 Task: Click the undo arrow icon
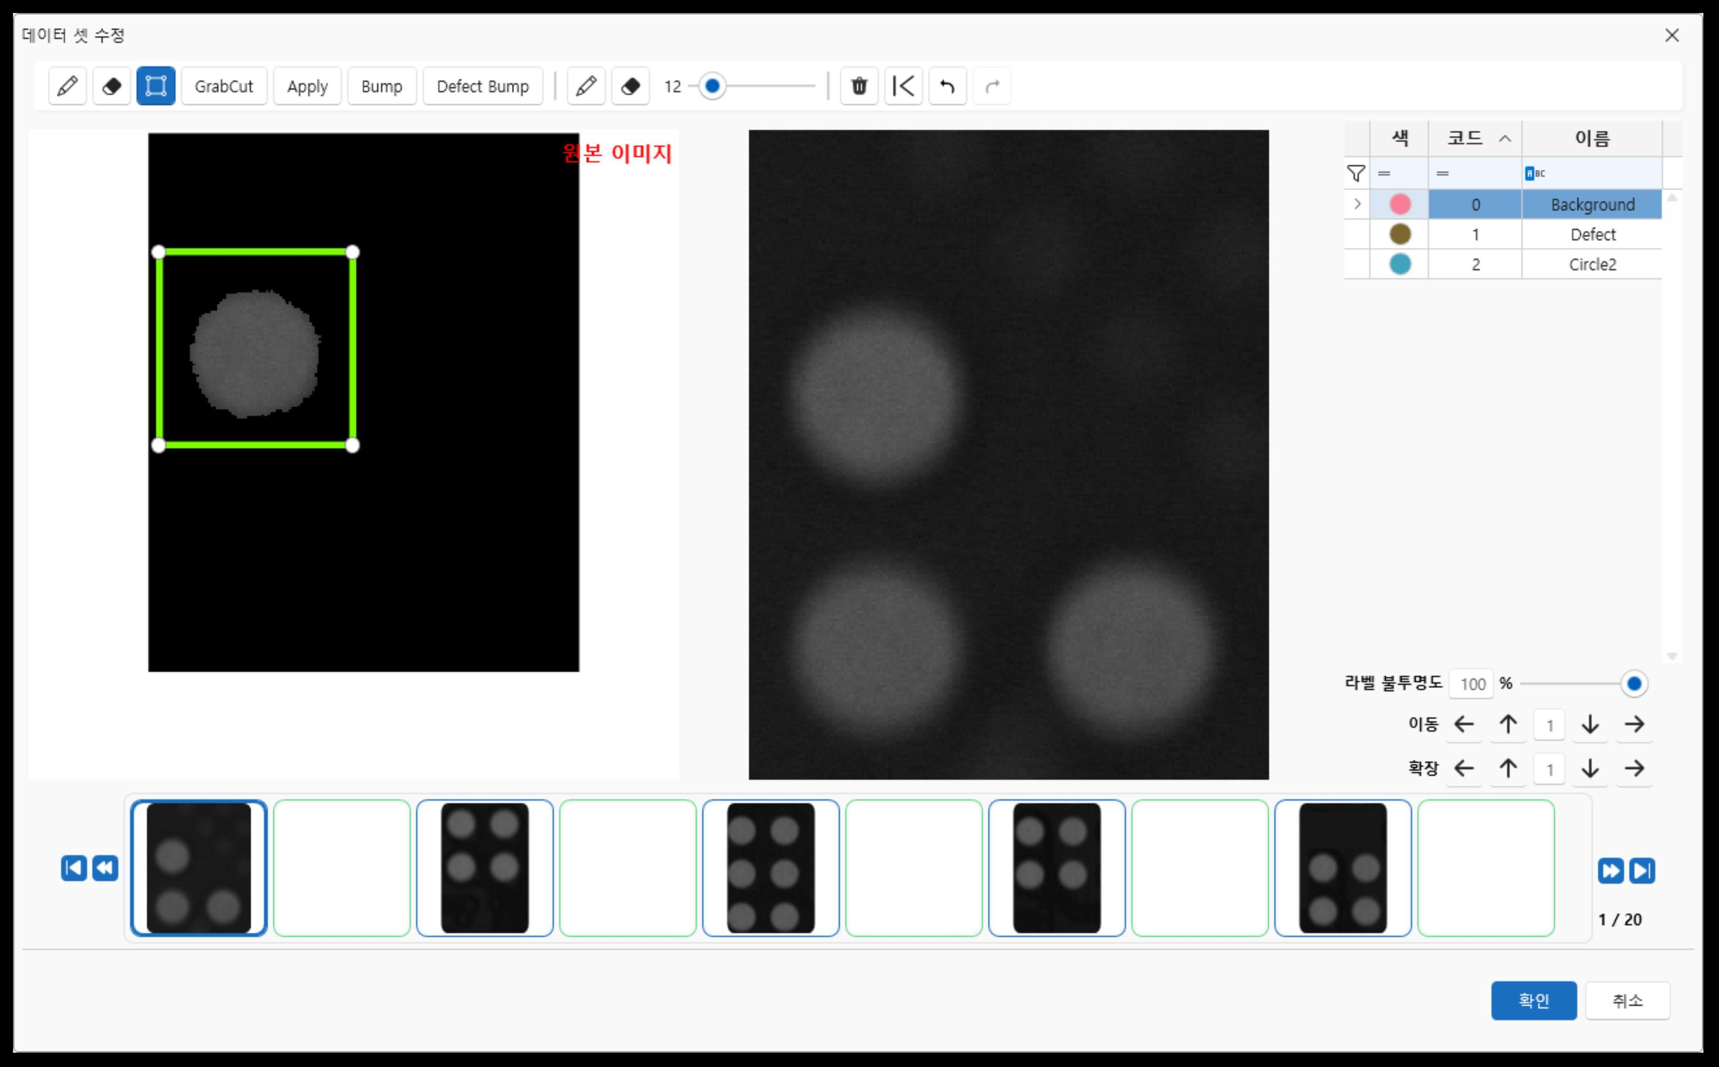[x=947, y=86]
